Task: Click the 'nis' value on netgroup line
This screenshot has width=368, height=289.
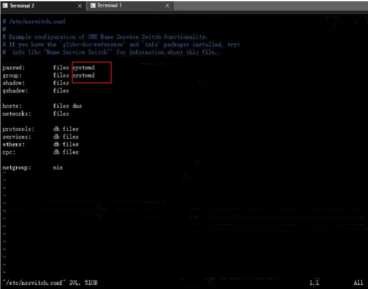Action: pyautogui.click(x=58, y=168)
